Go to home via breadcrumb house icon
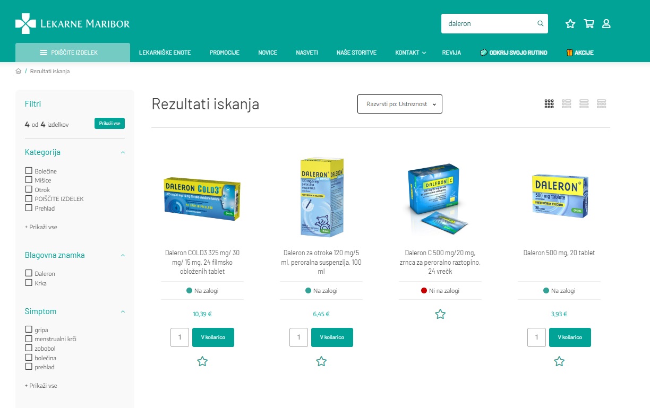 point(19,71)
